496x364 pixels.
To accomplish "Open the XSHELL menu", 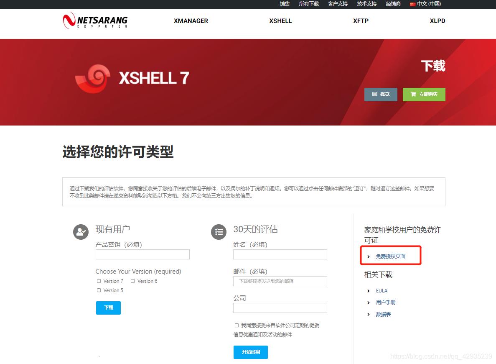I will (x=280, y=21).
